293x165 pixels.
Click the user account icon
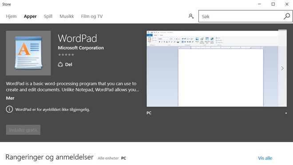(191, 16)
